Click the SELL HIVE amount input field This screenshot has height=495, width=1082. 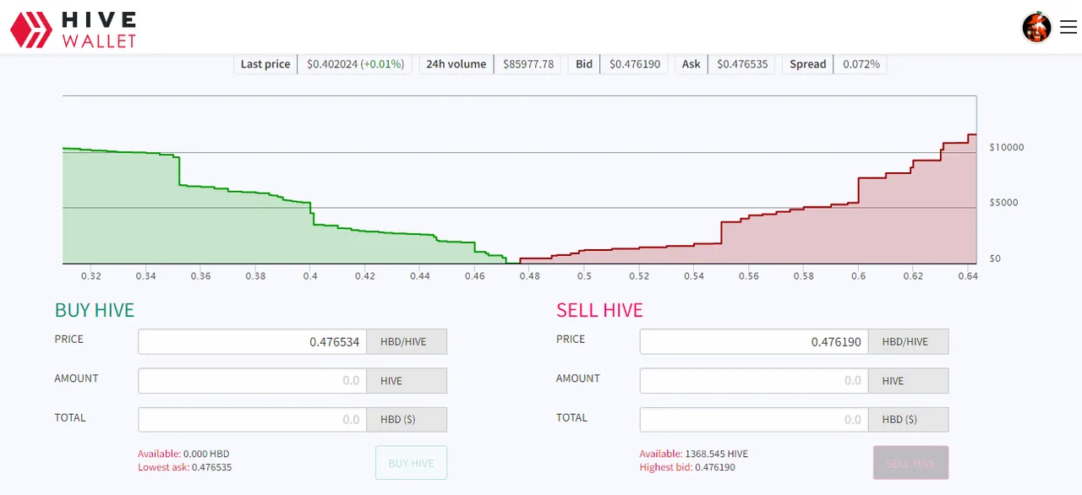(754, 381)
